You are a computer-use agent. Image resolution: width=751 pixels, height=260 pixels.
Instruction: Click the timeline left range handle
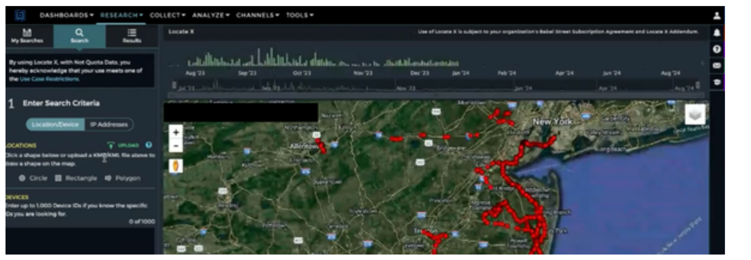[x=174, y=85]
